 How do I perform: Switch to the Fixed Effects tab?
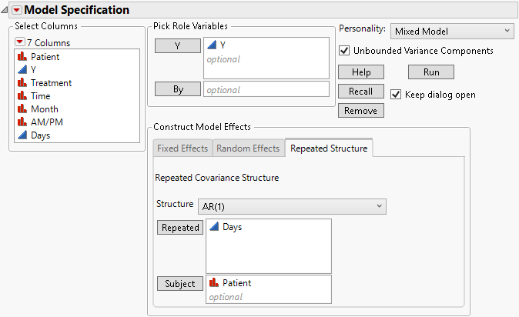tap(182, 148)
